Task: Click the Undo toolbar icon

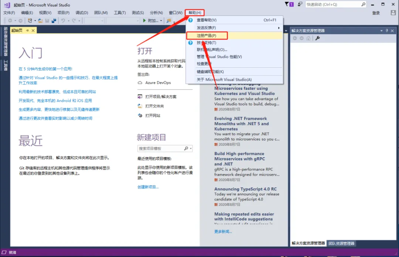Action: point(63,21)
